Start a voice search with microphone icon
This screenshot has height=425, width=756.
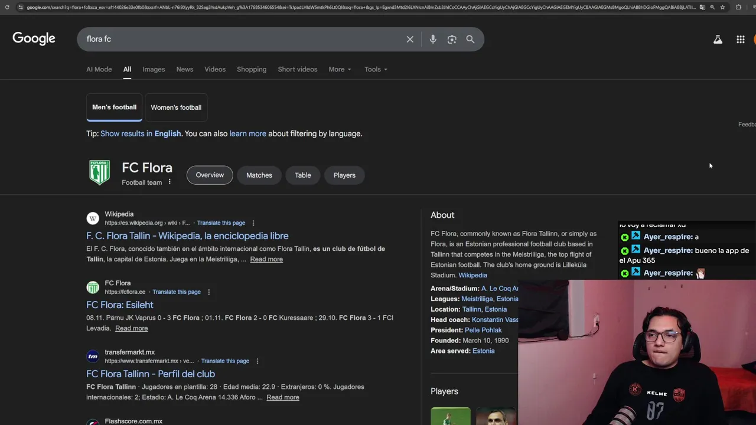pos(433,40)
